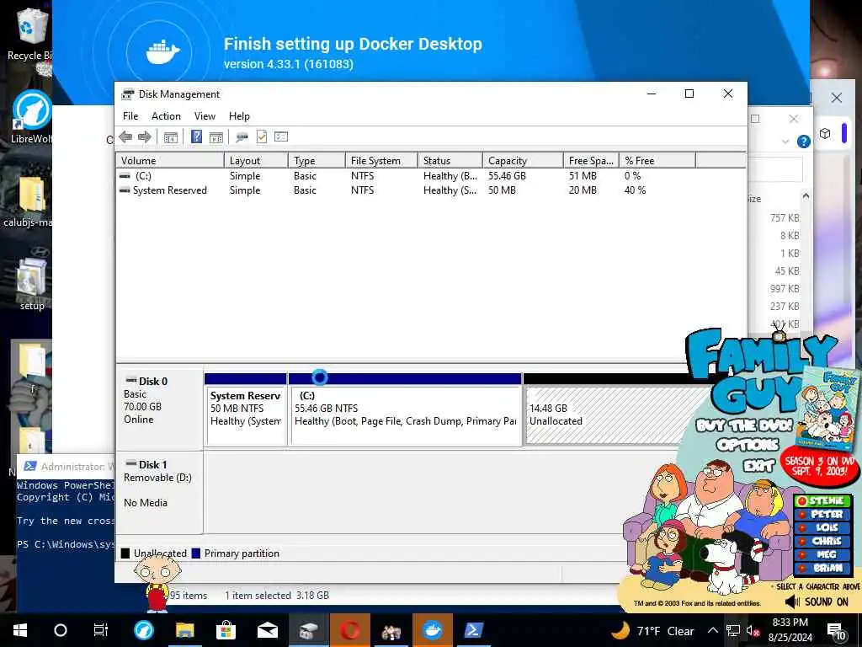This screenshot has width=862, height=647.
Task: Open the LibreWolf desktop shortcut
Action: pyautogui.click(x=31, y=116)
